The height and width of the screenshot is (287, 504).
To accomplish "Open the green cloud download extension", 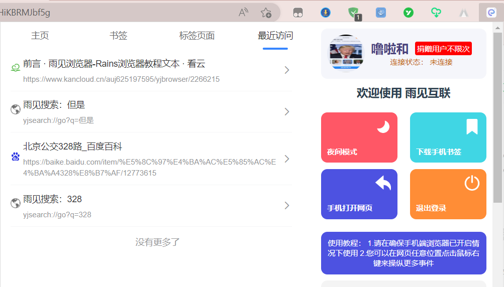I will click(x=436, y=13).
